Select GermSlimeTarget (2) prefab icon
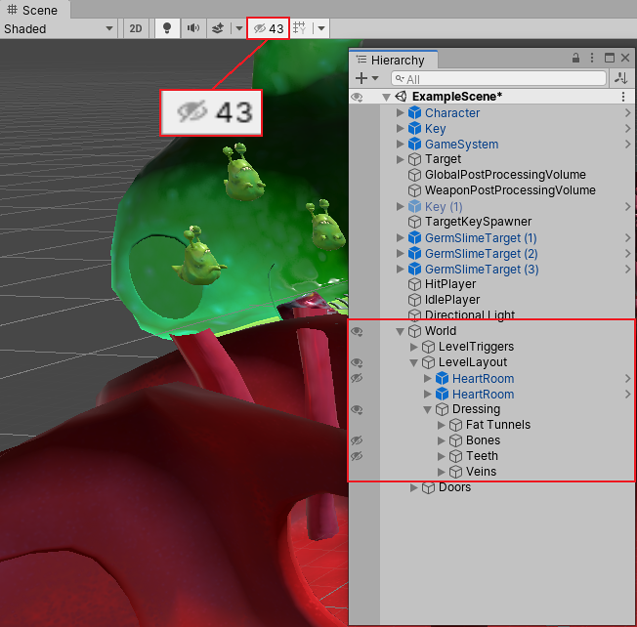The image size is (637, 627). (414, 253)
